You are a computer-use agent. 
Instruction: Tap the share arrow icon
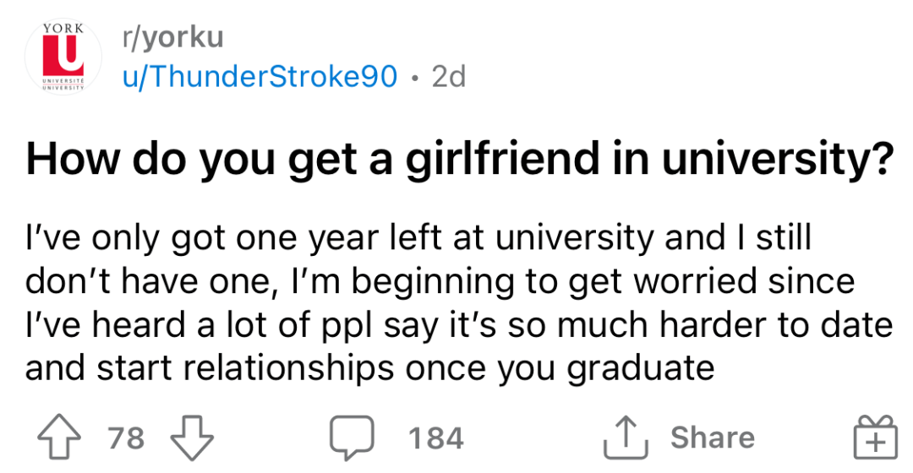click(626, 437)
